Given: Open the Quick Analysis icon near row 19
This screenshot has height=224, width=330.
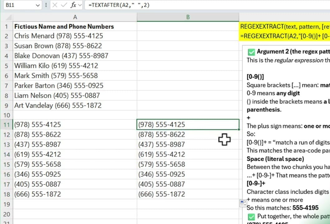Looking at the screenshot, I should pyautogui.click(x=243, y=203).
